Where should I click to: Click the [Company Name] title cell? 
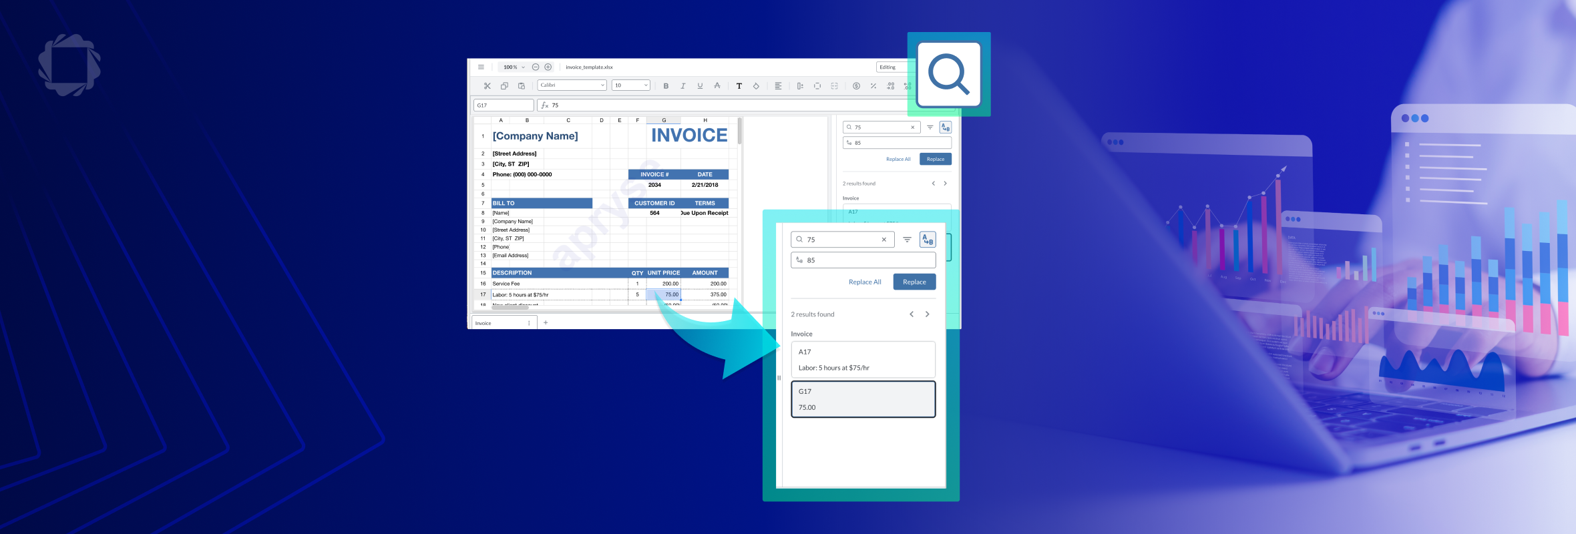[536, 136]
